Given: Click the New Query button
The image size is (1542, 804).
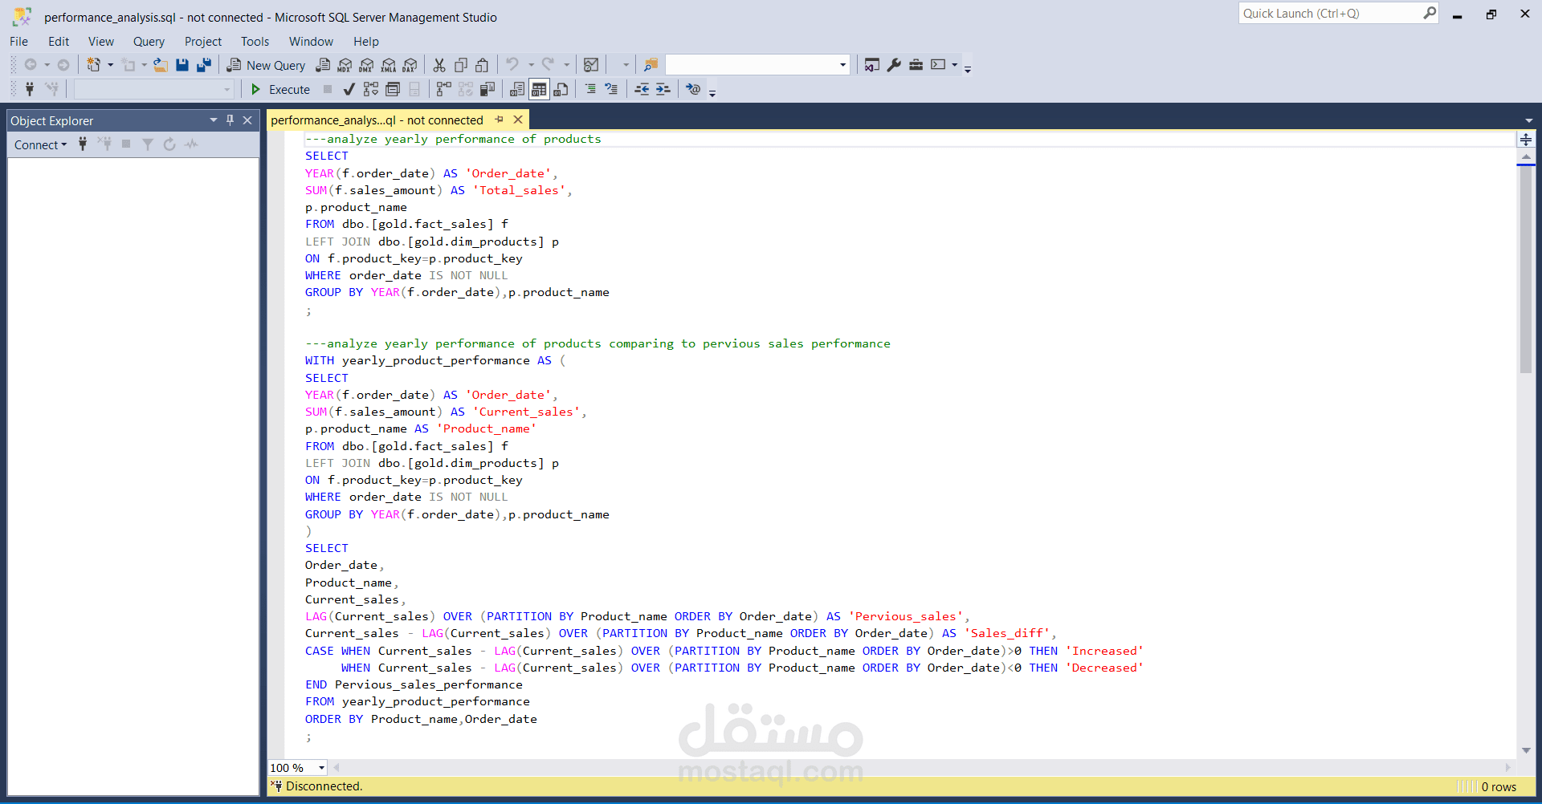Looking at the screenshot, I should coord(266,65).
